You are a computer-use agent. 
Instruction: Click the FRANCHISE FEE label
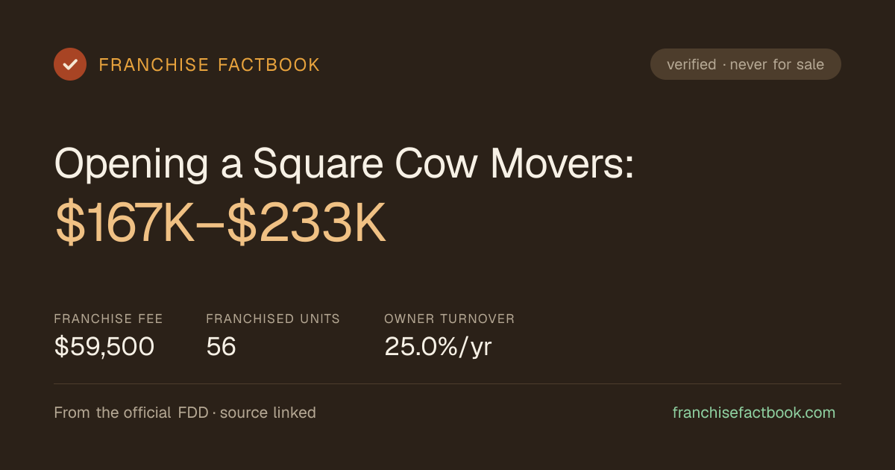[x=109, y=319]
